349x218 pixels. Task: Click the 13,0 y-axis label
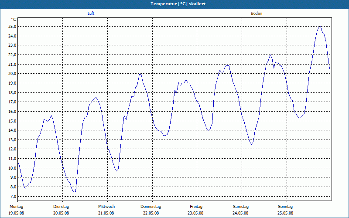12,140
